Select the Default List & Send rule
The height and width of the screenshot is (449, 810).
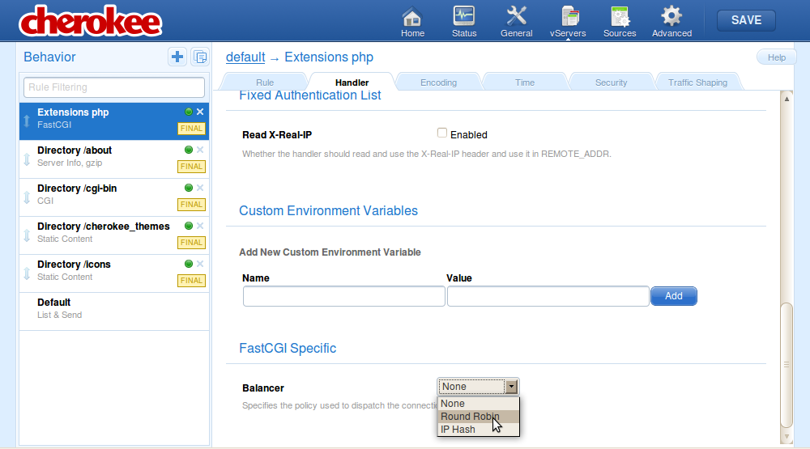coord(114,311)
